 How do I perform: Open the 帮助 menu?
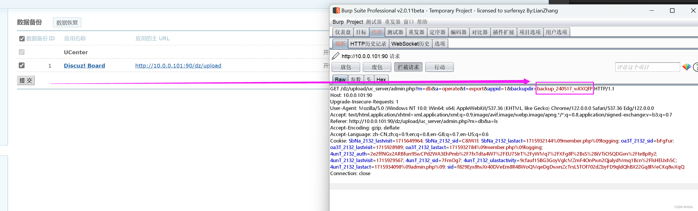(x=422, y=22)
